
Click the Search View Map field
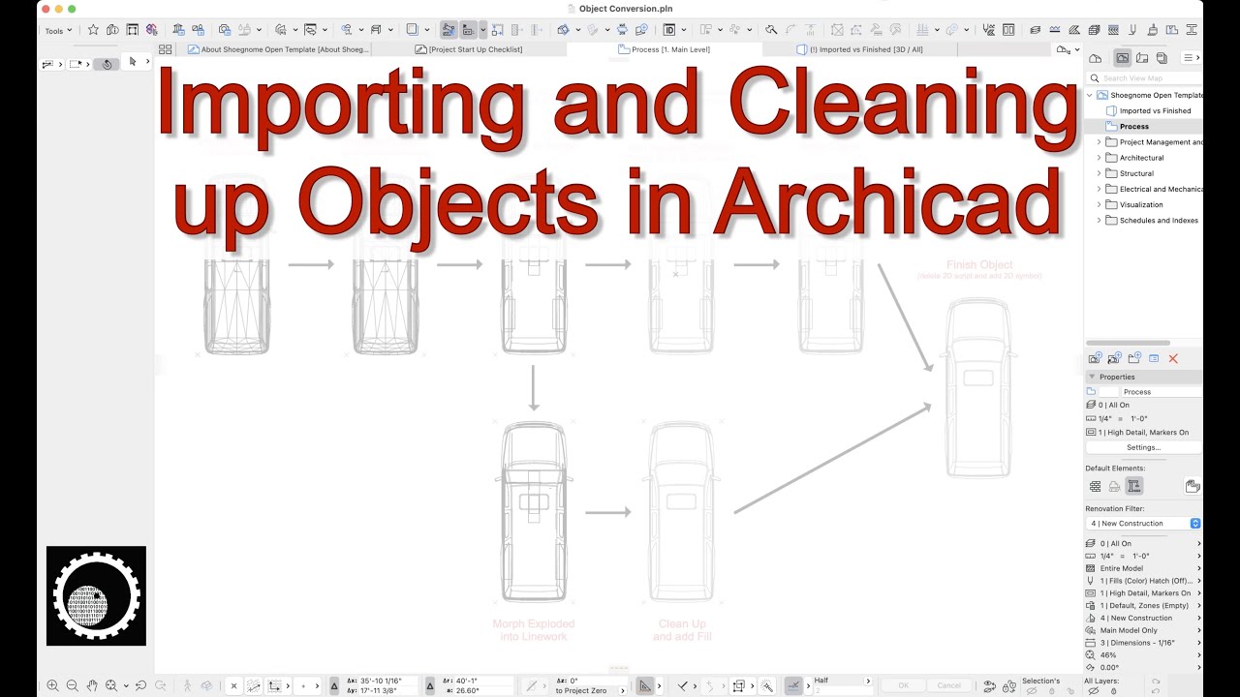[x=1144, y=78]
